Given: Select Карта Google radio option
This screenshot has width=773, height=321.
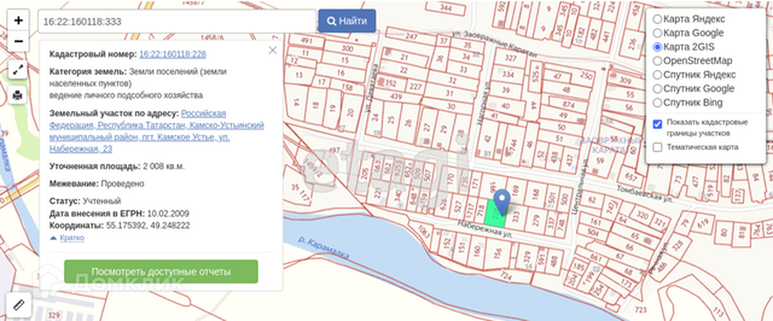Looking at the screenshot, I should (657, 33).
